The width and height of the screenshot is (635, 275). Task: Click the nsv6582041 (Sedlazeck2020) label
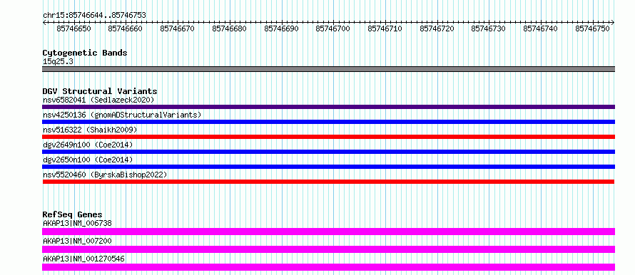[98, 100]
